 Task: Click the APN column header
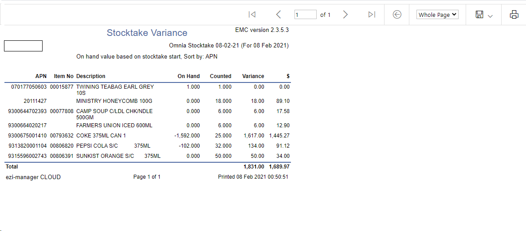pos(41,76)
